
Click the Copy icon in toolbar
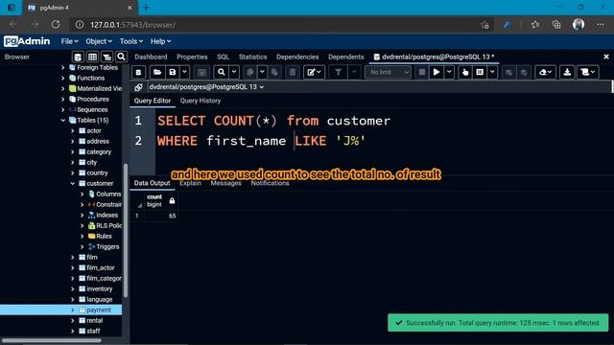[249, 72]
